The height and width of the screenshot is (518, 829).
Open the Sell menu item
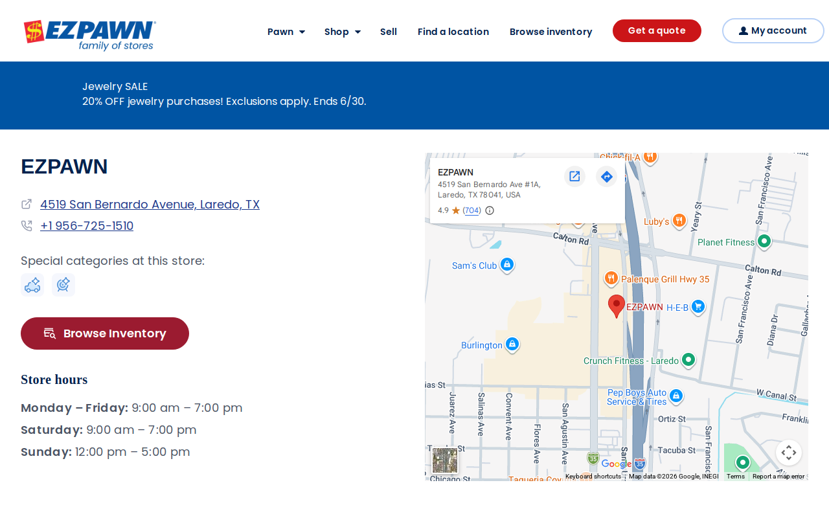click(x=389, y=32)
